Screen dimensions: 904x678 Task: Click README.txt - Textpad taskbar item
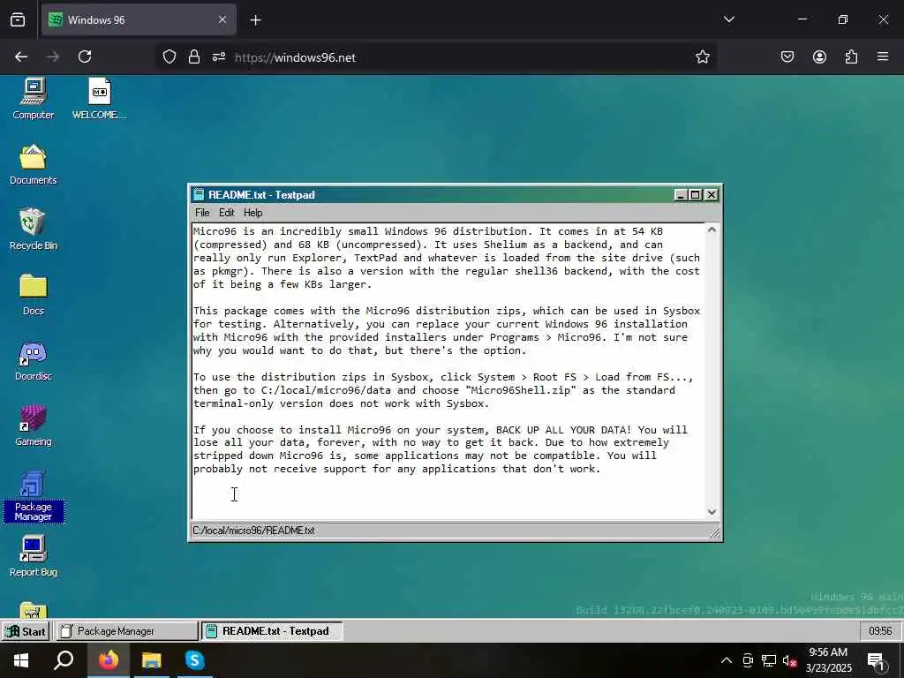272,631
